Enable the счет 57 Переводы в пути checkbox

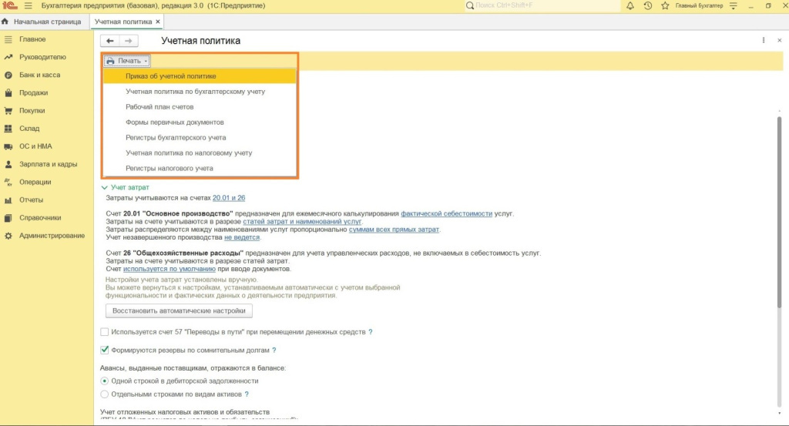(105, 332)
